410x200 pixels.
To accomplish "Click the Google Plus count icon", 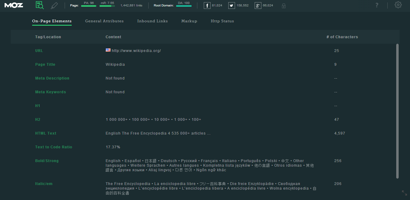I will (x=258, y=6).
